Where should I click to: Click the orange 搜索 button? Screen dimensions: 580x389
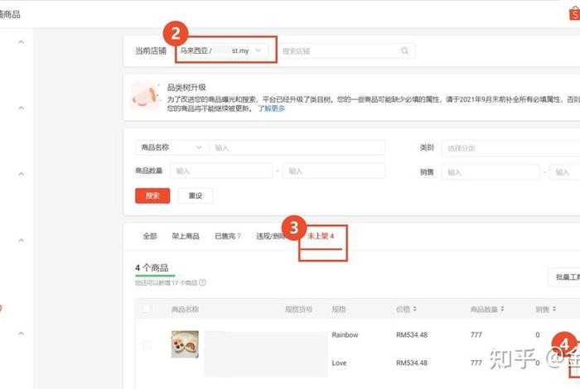point(152,195)
